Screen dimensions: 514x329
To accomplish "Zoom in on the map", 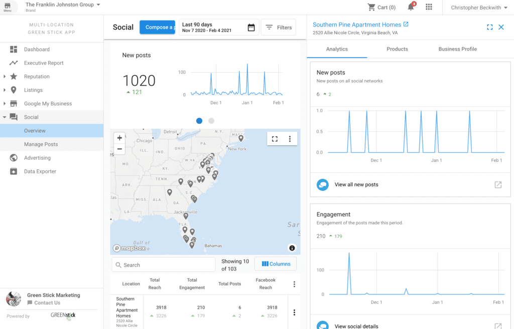I will (x=119, y=138).
